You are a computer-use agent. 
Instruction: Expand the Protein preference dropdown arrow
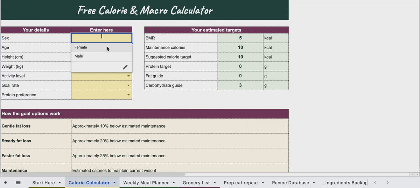(128, 95)
